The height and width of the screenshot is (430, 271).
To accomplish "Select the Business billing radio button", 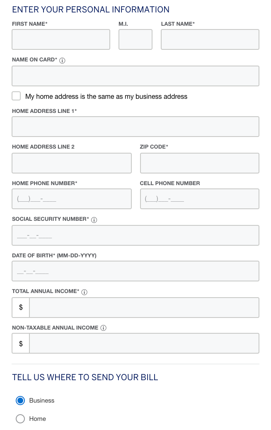I will click(19, 401).
